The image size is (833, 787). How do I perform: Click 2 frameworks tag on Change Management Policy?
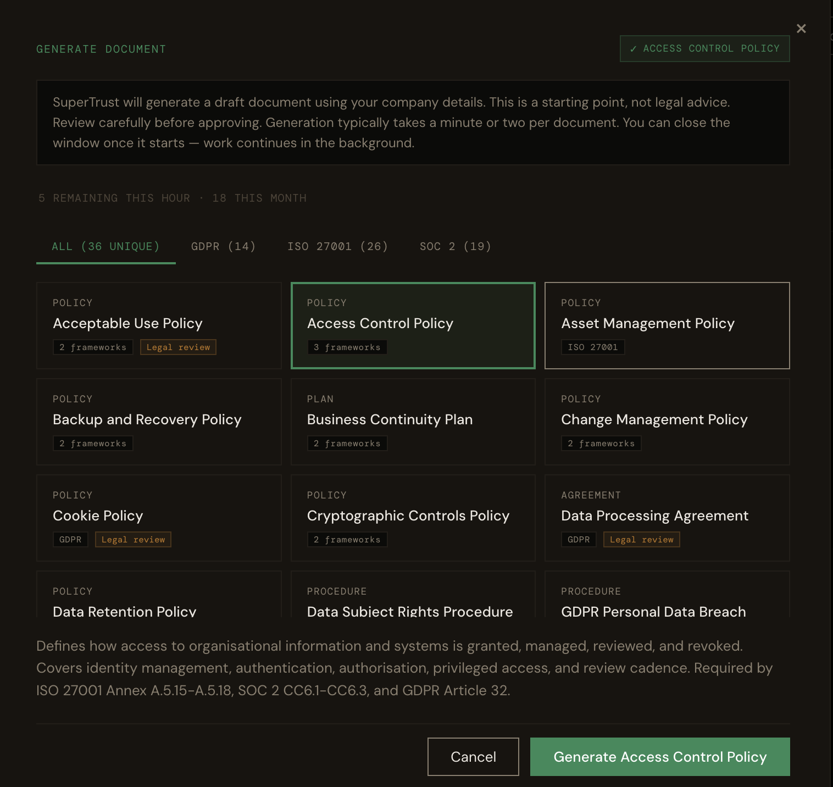point(601,444)
